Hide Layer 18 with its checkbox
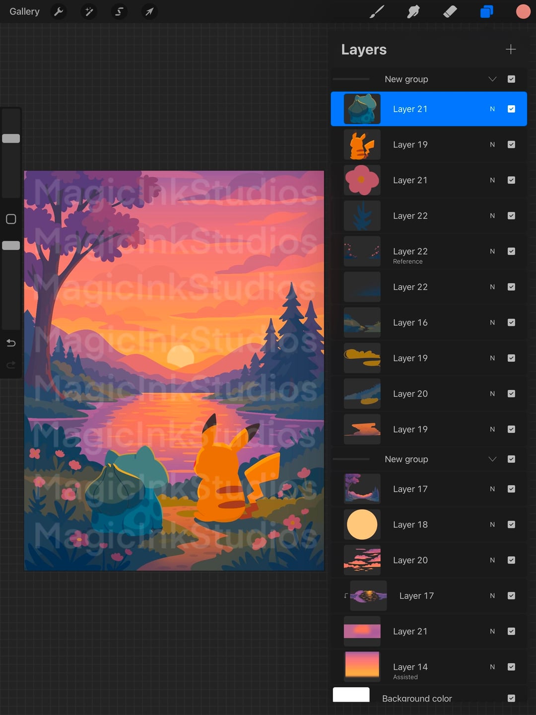This screenshot has width=536, height=715. [x=511, y=524]
